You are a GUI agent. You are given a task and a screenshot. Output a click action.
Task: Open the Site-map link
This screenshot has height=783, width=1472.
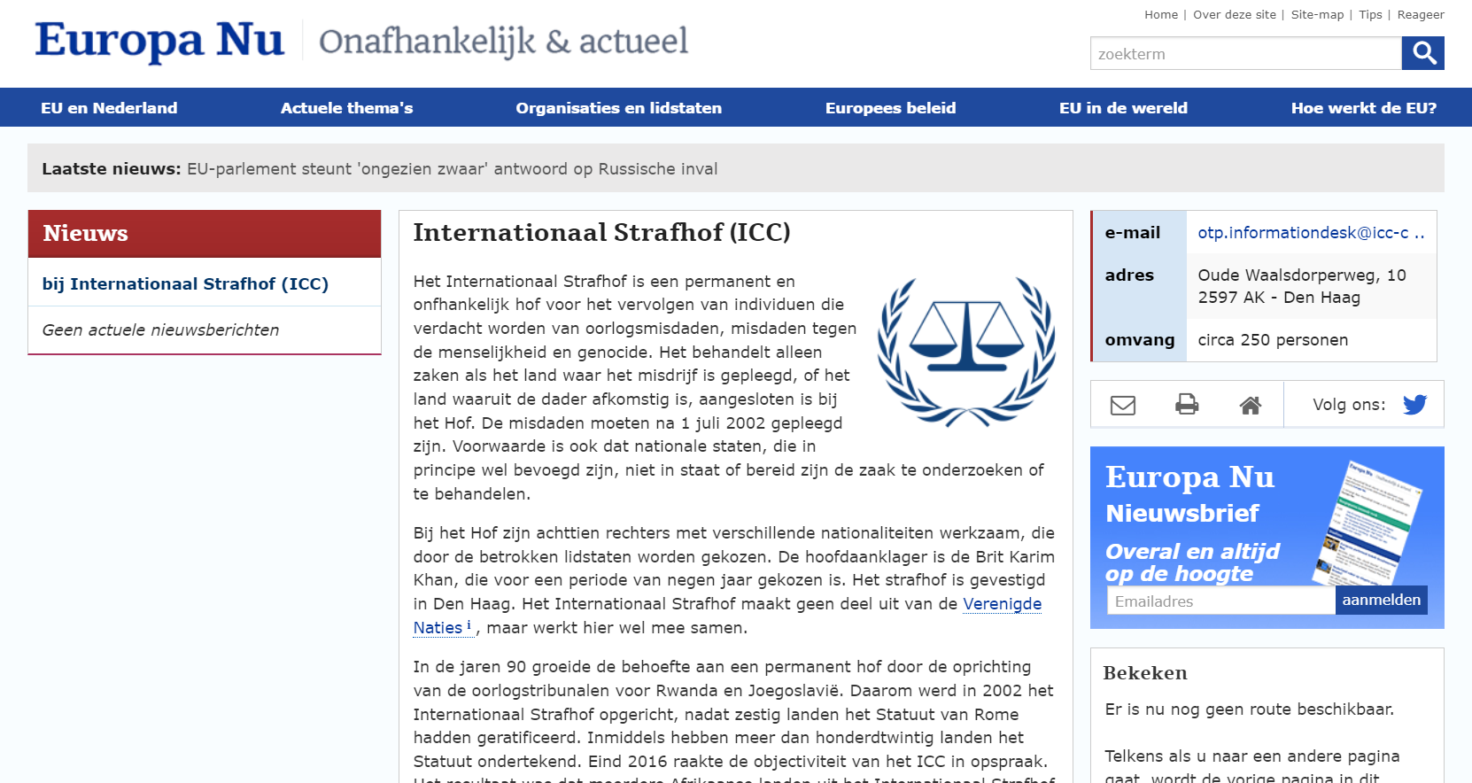pos(1317,14)
